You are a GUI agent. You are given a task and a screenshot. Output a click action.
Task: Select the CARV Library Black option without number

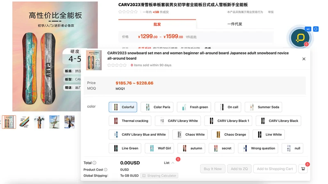tap(278, 121)
